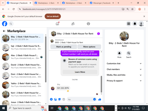Open the profile circle icon in top navigation
The height and width of the screenshot is (111, 148).
[88, 24]
